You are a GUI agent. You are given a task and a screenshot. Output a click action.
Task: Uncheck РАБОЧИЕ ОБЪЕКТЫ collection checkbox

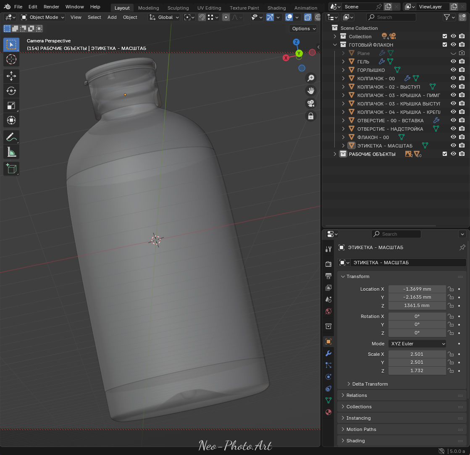pos(445,154)
